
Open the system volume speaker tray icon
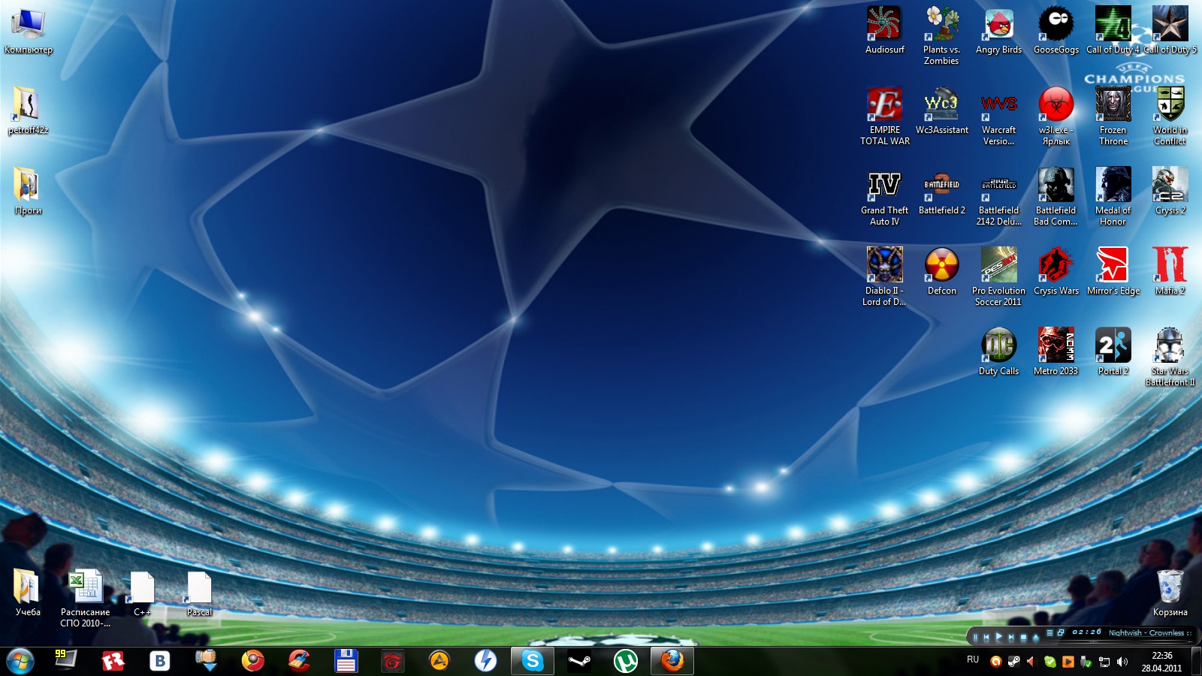[x=1122, y=662]
